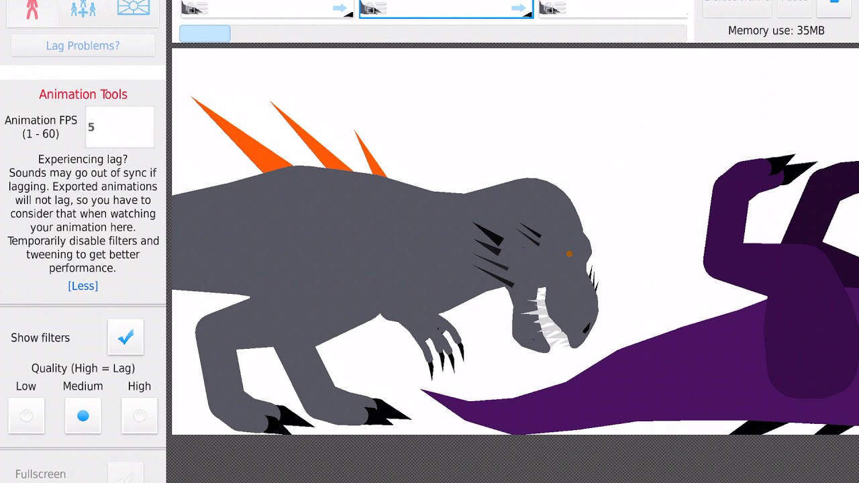Click the Quality (High = Lag) label
The height and width of the screenshot is (483, 859).
(x=83, y=368)
